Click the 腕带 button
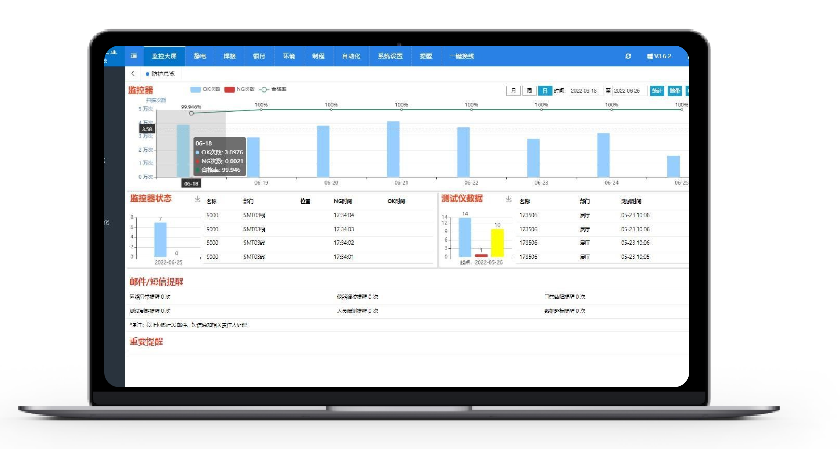 (x=675, y=91)
